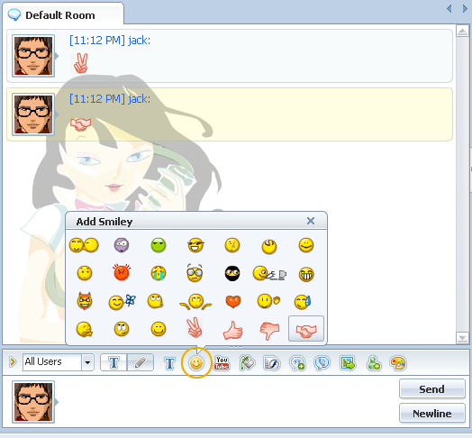The height and width of the screenshot is (438, 472).
Task: Insert the handshake smiley
Action: pos(306,329)
